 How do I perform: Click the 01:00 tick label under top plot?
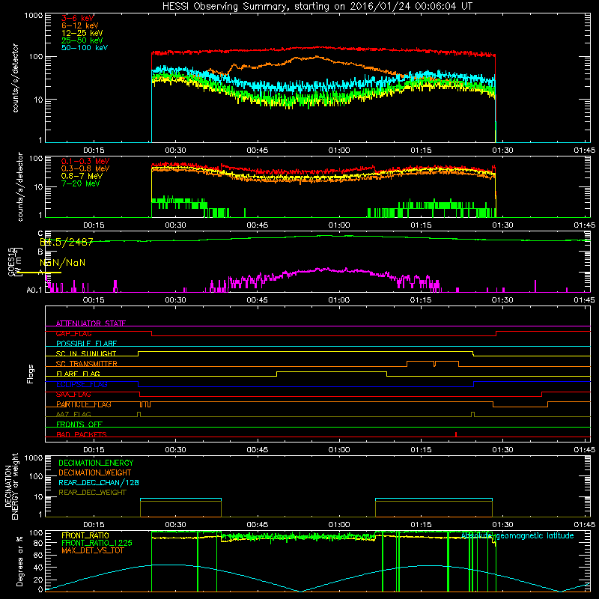(x=339, y=150)
